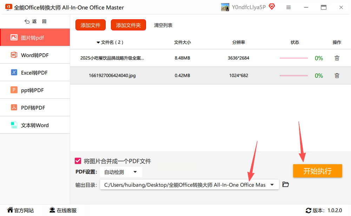Delete the 2025小吃餐饮 file with trash icon
This screenshot has width=351, height=216.
coord(337,58)
